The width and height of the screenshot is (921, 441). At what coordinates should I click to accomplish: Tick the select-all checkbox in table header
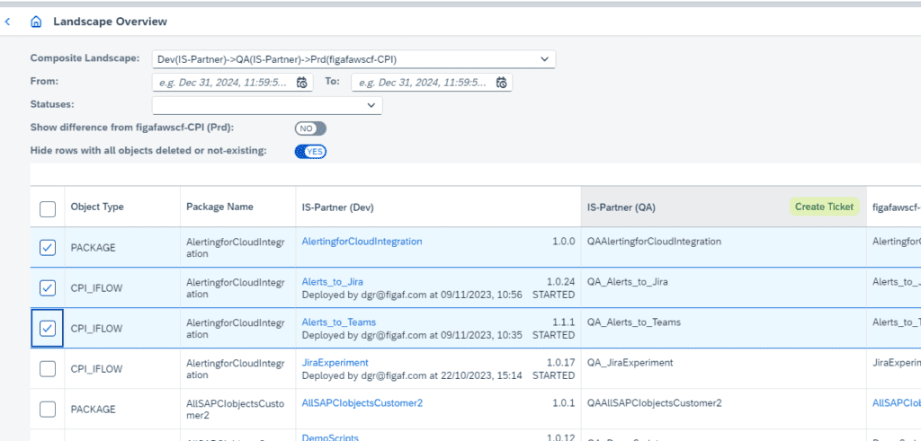[x=48, y=208]
